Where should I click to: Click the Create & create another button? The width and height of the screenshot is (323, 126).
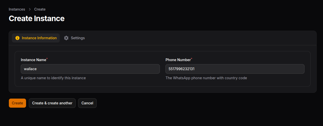[x=52, y=103]
